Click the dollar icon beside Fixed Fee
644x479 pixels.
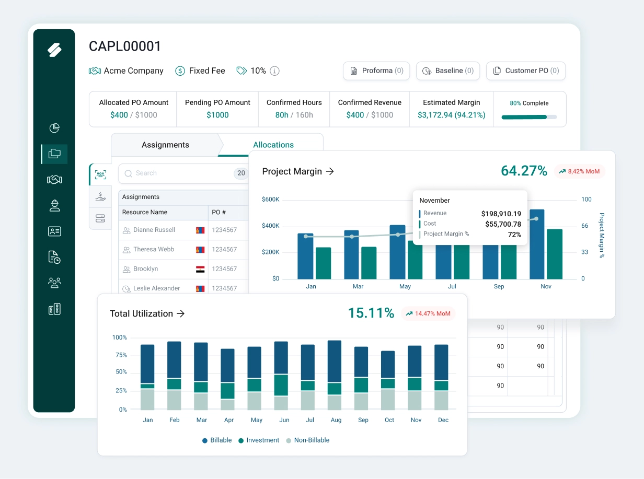tap(180, 71)
